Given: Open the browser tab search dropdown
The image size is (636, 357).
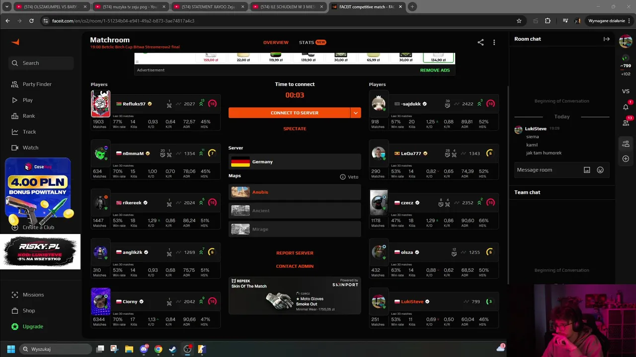Looking at the screenshot, I should (7, 7).
